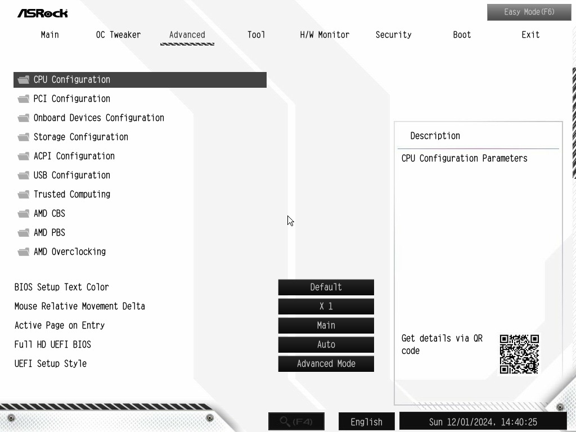Switch to the H/W Monitor tab
Image resolution: width=576 pixels, height=432 pixels.
[325, 35]
